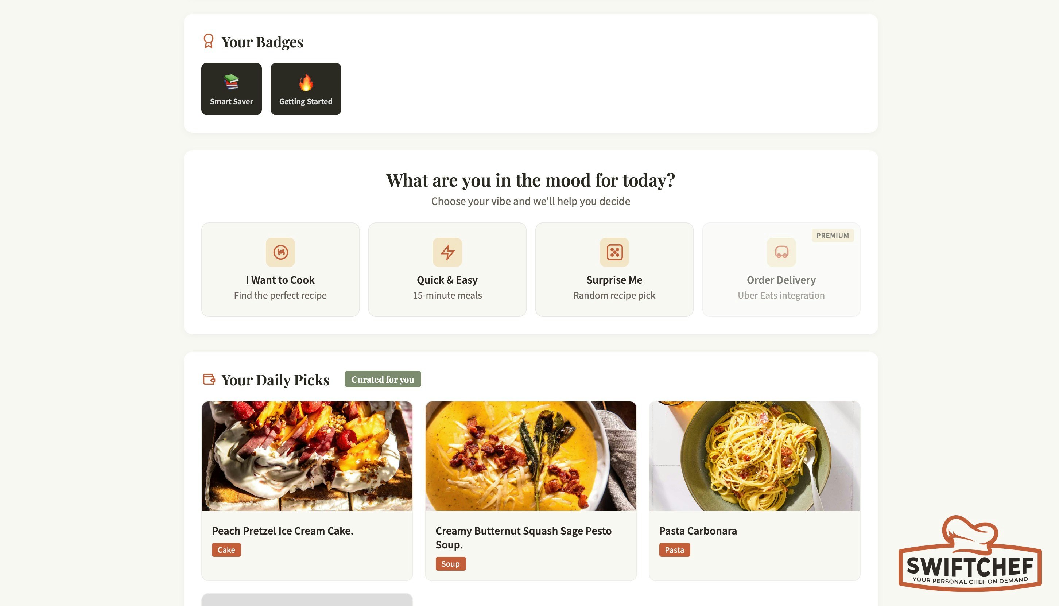Image resolution: width=1059 pixels, height=606 pixels.
Task: Select the Quick & Easy 15-minute meals option
Action: tap(447, 269)
